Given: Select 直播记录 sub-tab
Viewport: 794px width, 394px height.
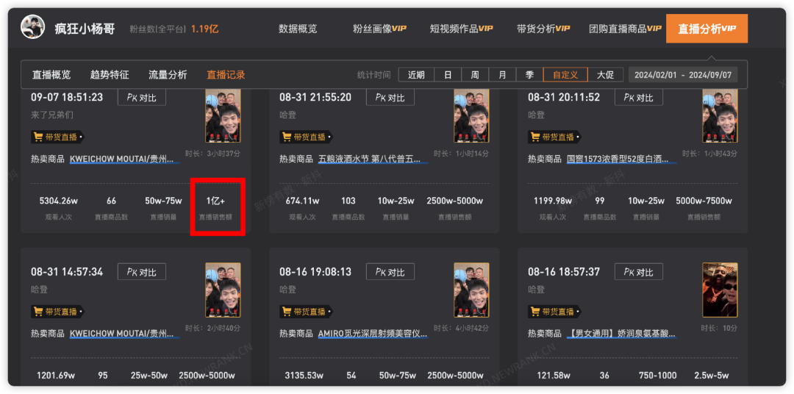Looking at the screenshot, I should [x=226, y=75].
